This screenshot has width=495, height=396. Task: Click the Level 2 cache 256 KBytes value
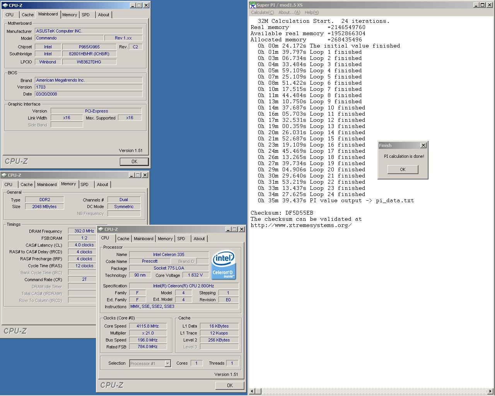pos(219,340)
